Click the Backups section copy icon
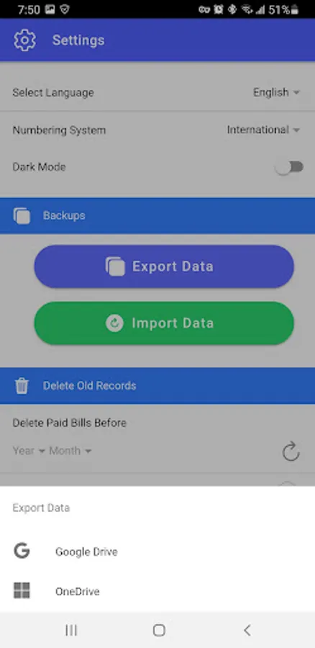 22,216
